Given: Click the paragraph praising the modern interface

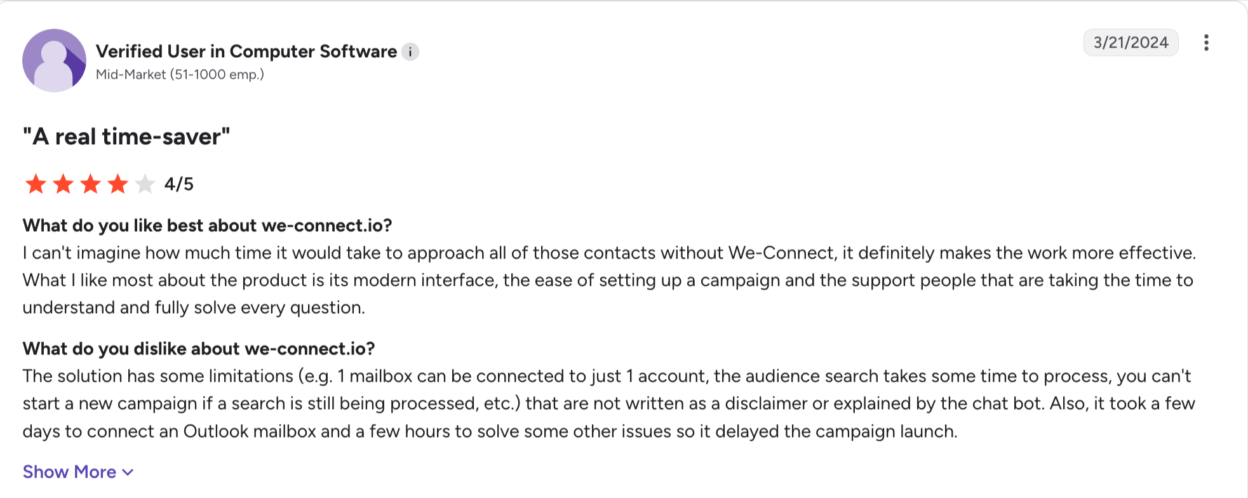Looking at the screenshot, I should 609,280.
